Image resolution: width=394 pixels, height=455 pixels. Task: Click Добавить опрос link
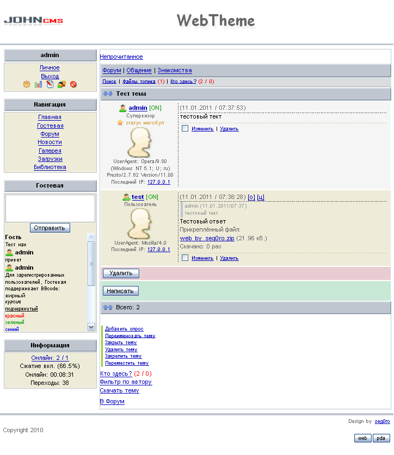coord(124,329)
